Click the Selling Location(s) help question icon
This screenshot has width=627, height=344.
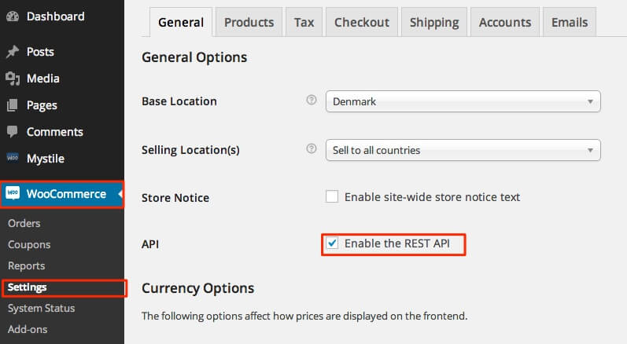pyautogui.click(x=311, y=149)
